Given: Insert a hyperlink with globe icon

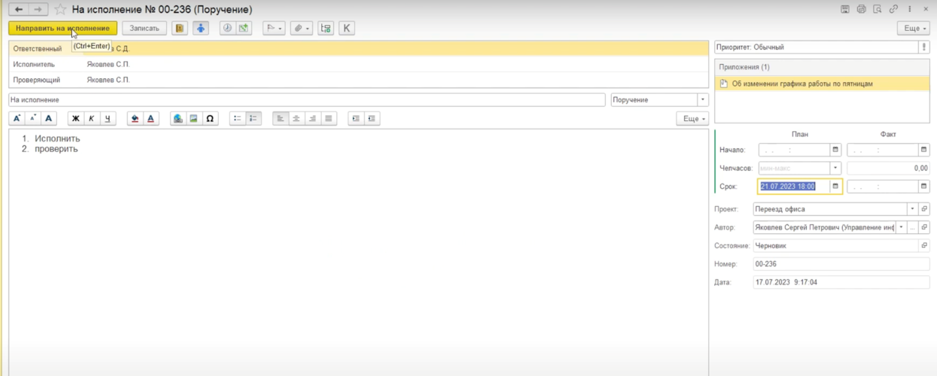Looking at the screenshot, I should pyautogui.click(x=178, y=118).
